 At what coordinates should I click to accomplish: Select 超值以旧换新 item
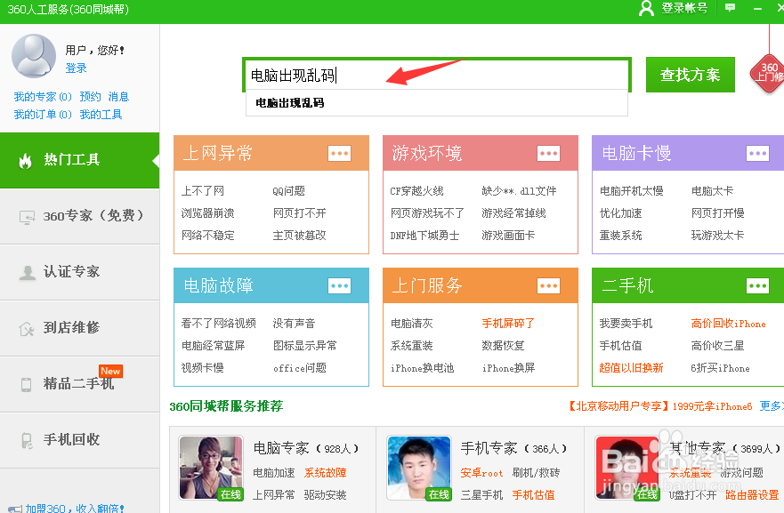pyautogui.click(x=631, y=368)
